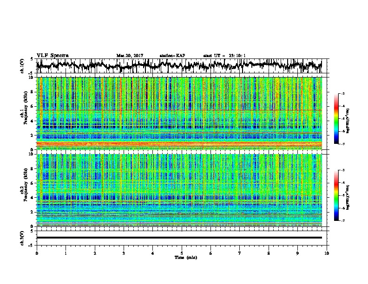Click the ch.1 frequency axis "4" tick label
This screenshot has height=284, width=368.
[32, 121]
